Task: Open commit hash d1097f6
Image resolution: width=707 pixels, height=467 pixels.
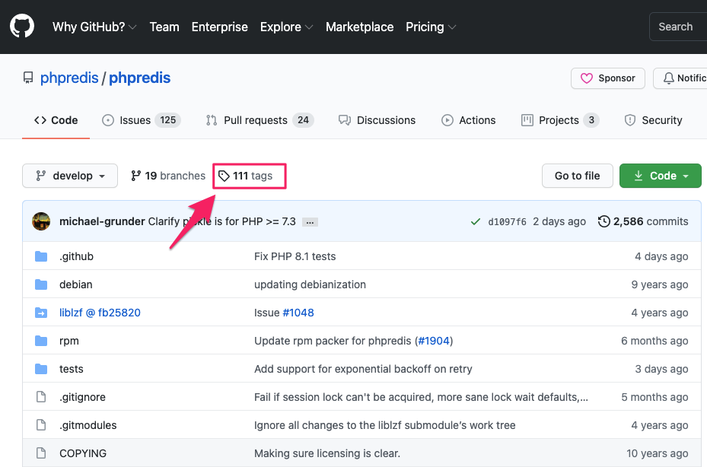Action: 508,222
